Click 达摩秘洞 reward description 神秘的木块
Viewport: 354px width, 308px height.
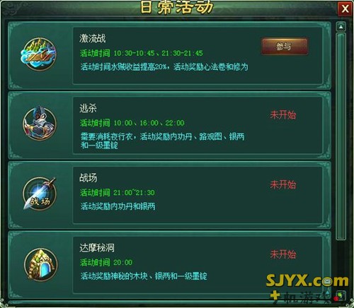coord(144,276)
